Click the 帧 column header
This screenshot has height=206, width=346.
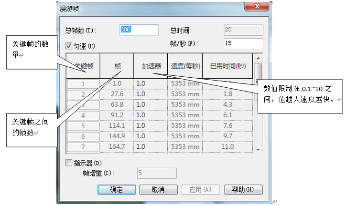[x=117, y=65]
